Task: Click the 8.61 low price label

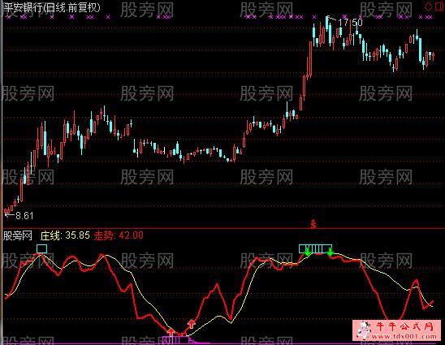Action: pyautogui.click(x=24, y=216)
